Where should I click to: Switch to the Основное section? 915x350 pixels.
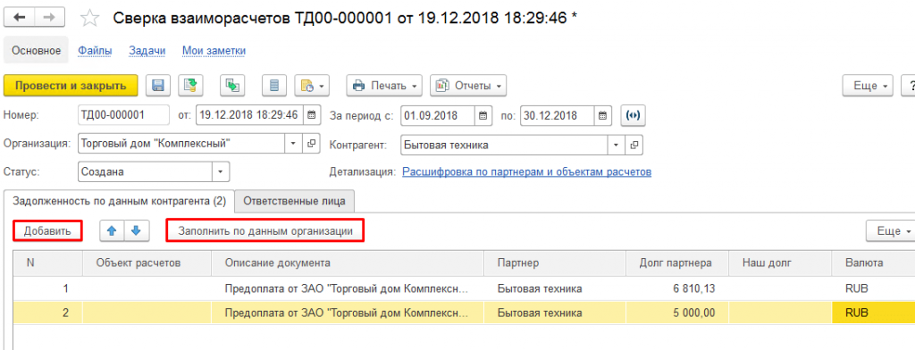(36, 51)
